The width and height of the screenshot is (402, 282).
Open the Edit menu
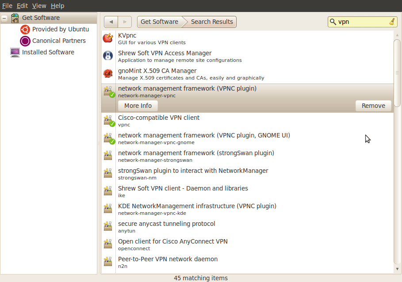coord(22,6)
